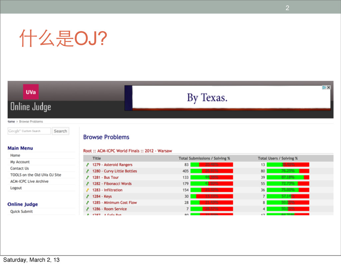Click submissions solving bar for Keys
The height and width of the screenshot is (265, 341).
click(x=212, y=196)
